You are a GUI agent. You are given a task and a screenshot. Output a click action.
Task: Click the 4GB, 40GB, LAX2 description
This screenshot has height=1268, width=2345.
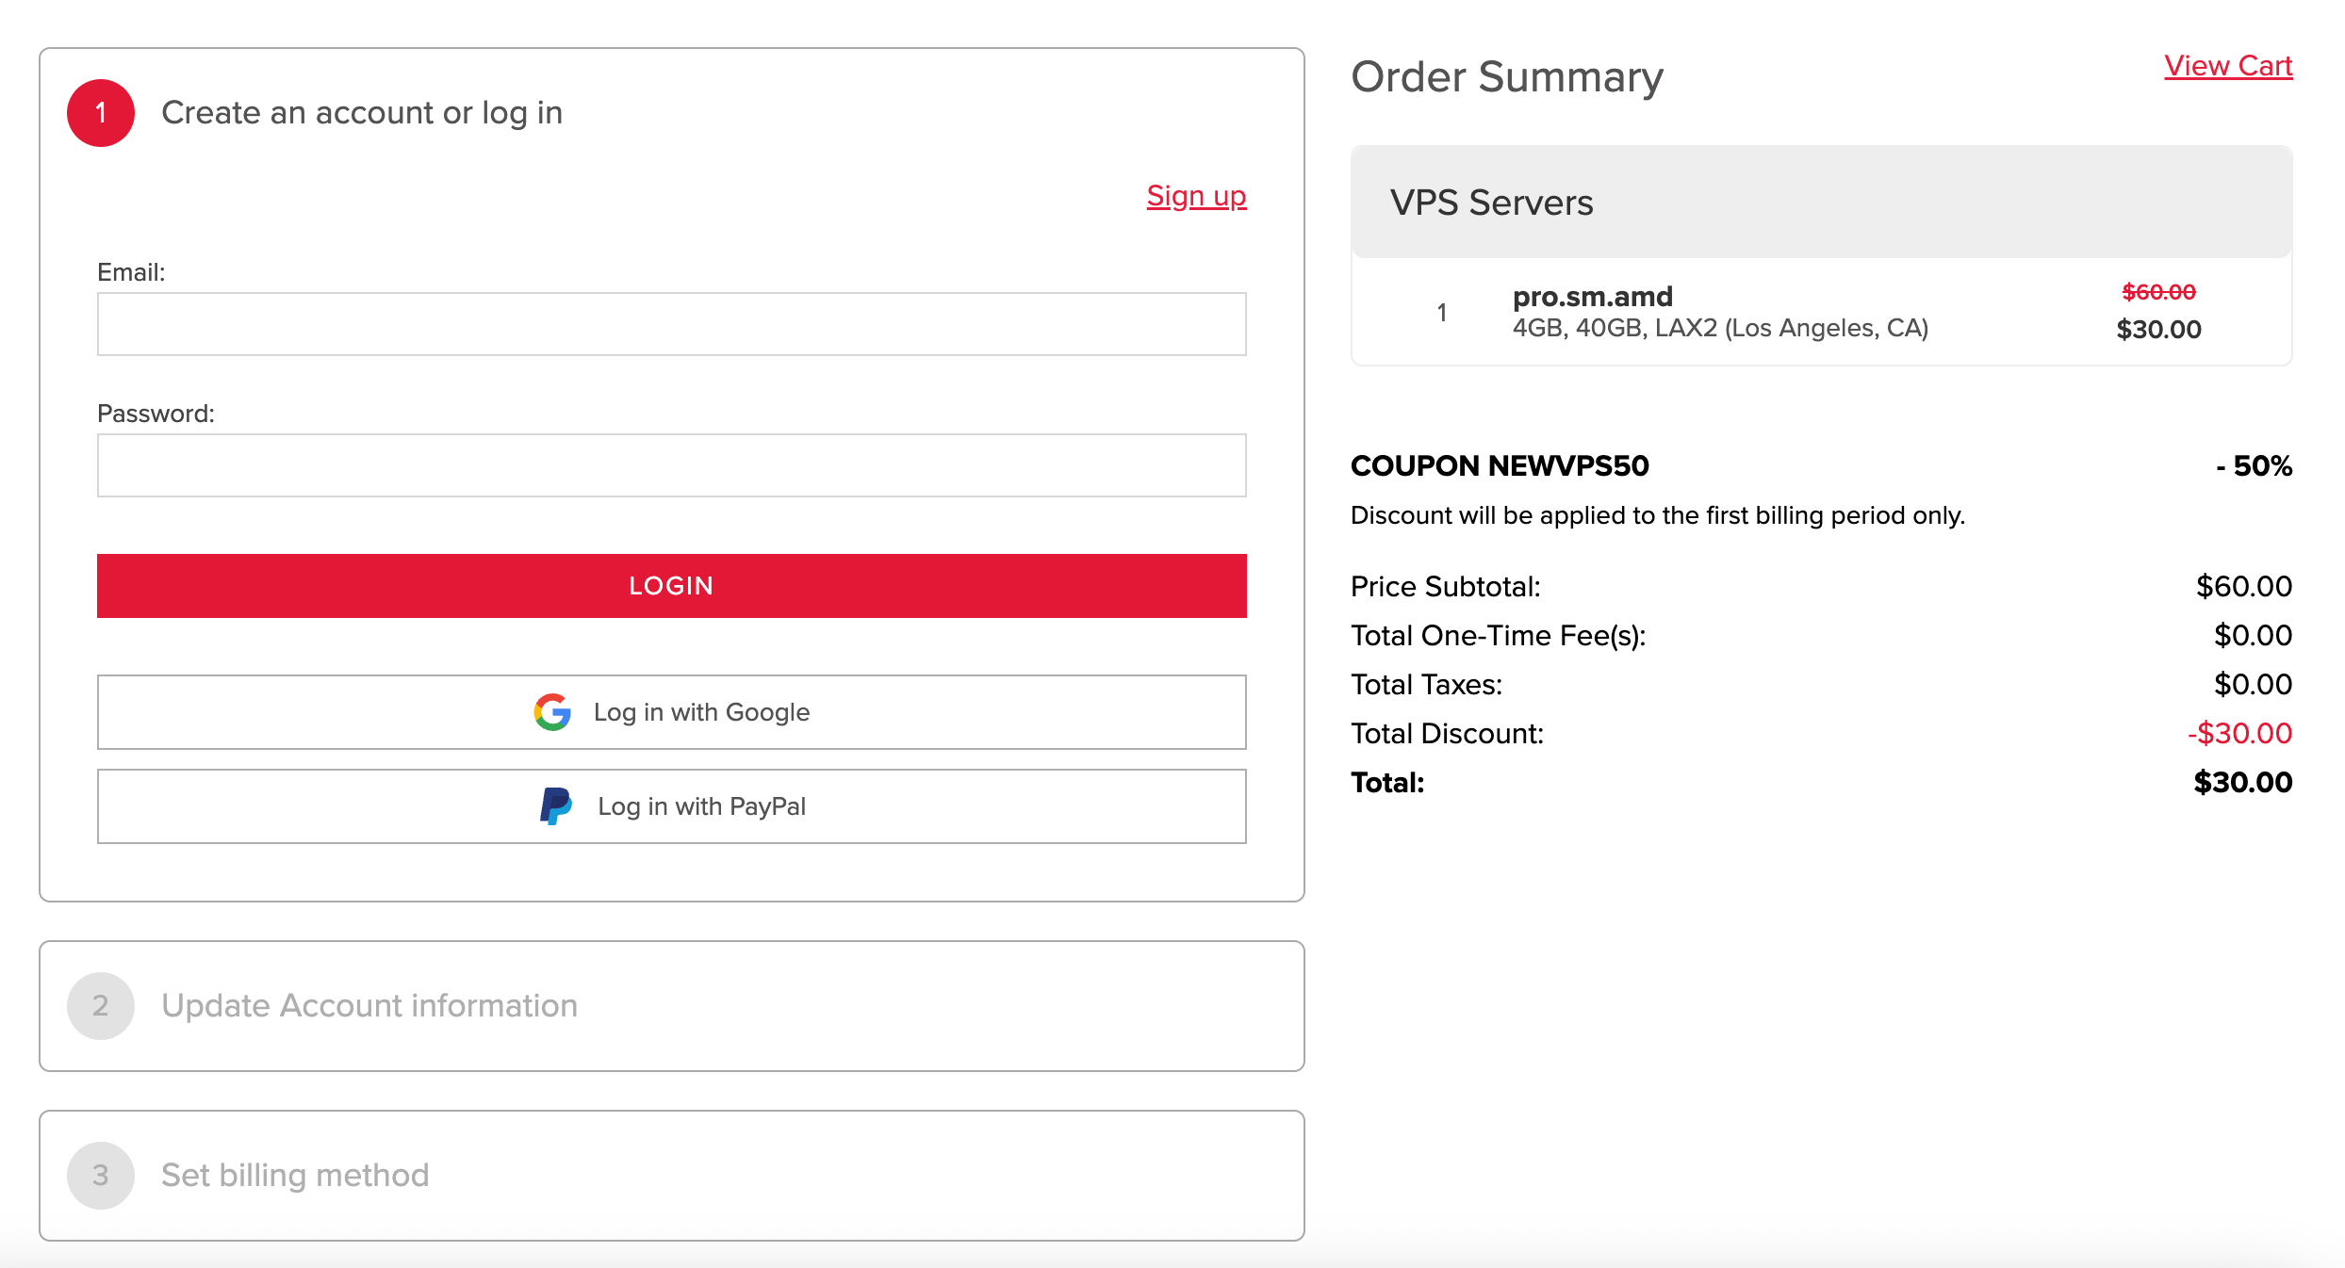click(1720, 328)
